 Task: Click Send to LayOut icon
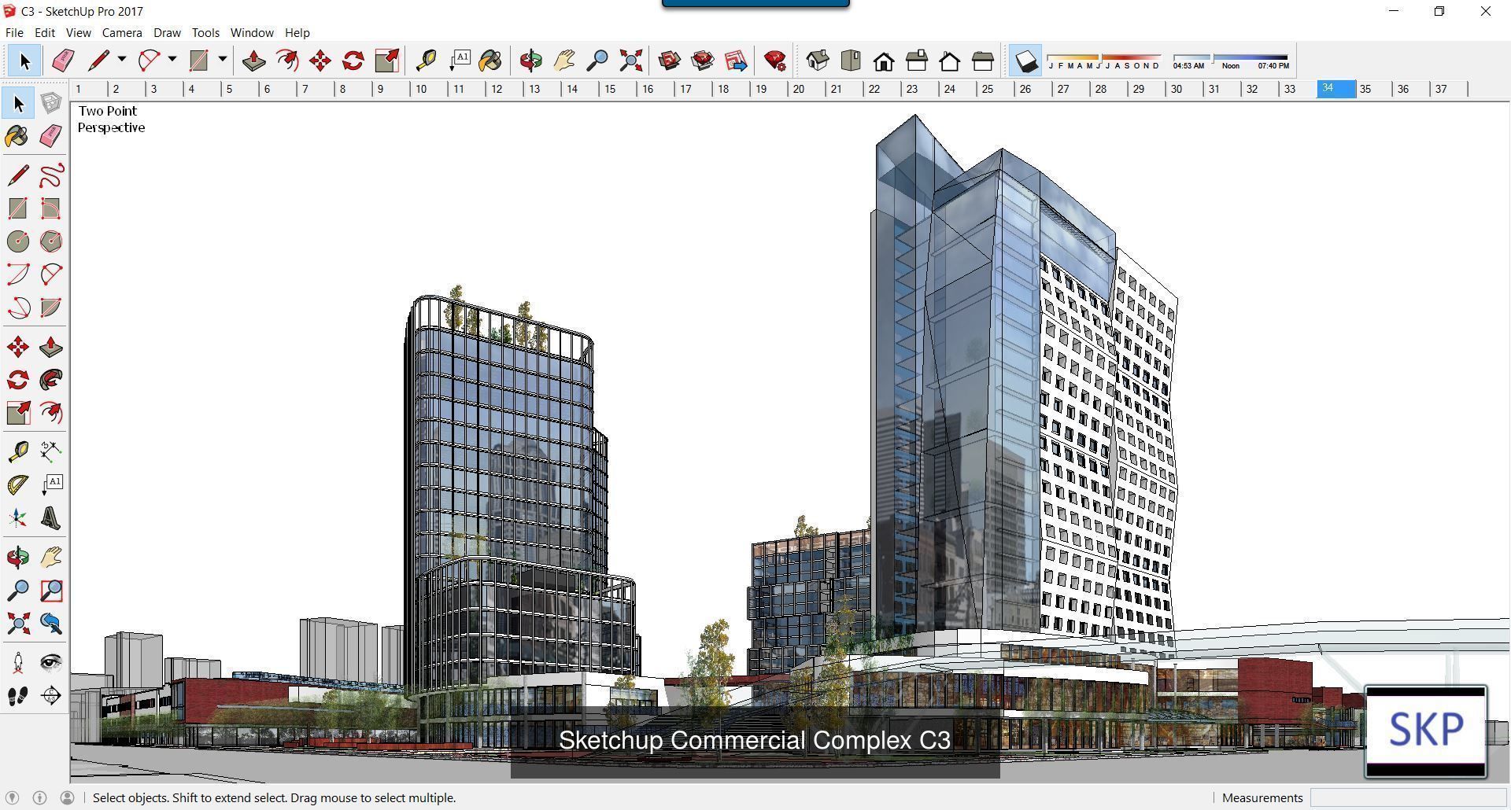[x=736, y=61]
